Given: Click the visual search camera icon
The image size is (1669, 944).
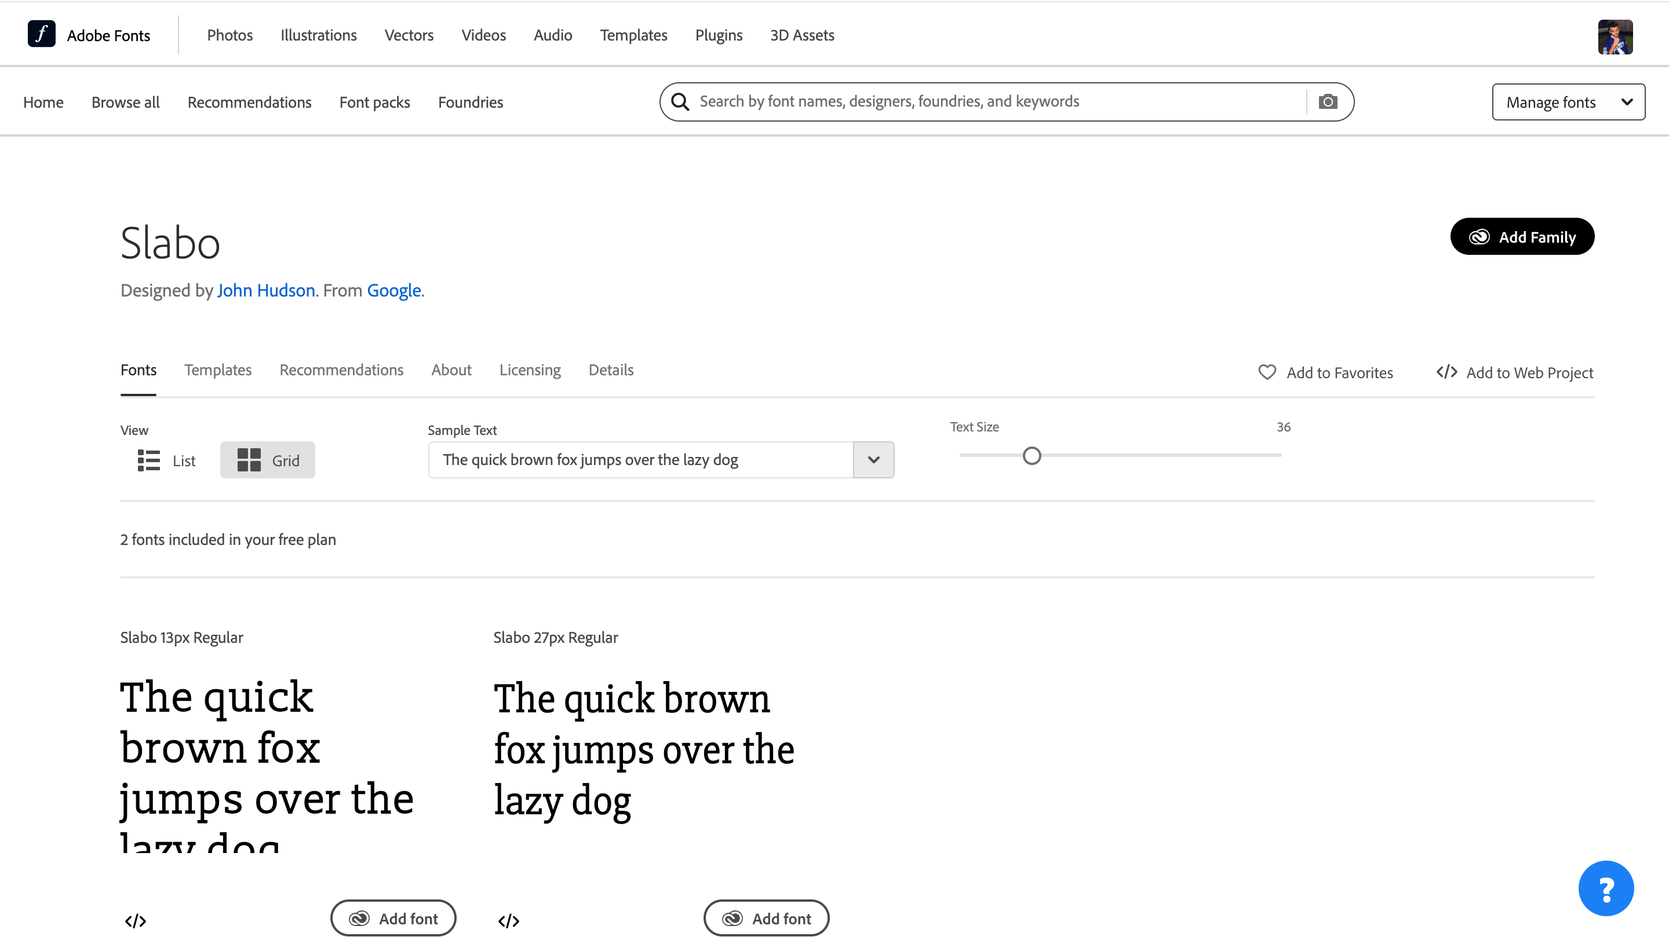Looking at the screenshot, I should point(1328,102).
